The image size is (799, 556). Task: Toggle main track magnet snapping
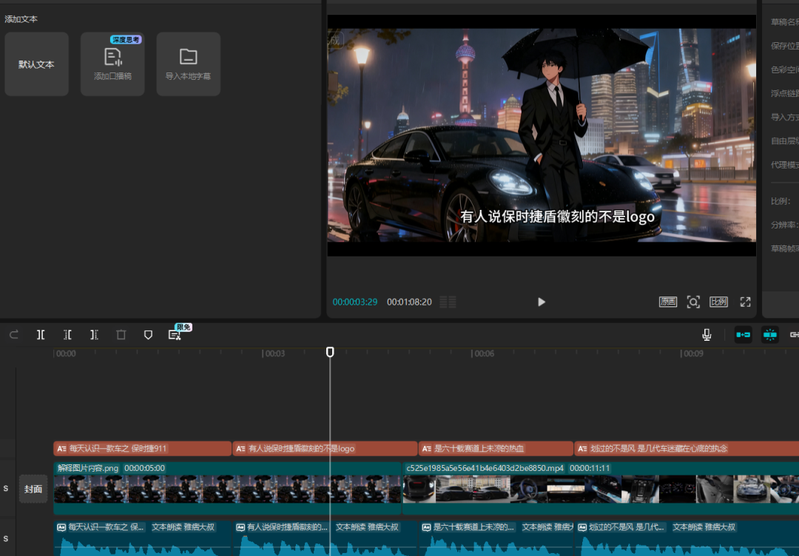tap(743, 335)
